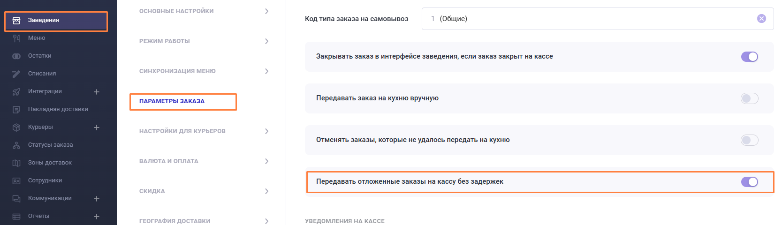Click the Остатки sidebar icon
The image size is (782, 225).
(16, 56)
